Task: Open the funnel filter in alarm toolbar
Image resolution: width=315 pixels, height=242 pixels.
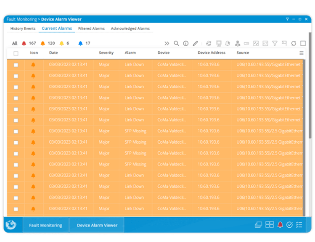Action: pos(275,43)
